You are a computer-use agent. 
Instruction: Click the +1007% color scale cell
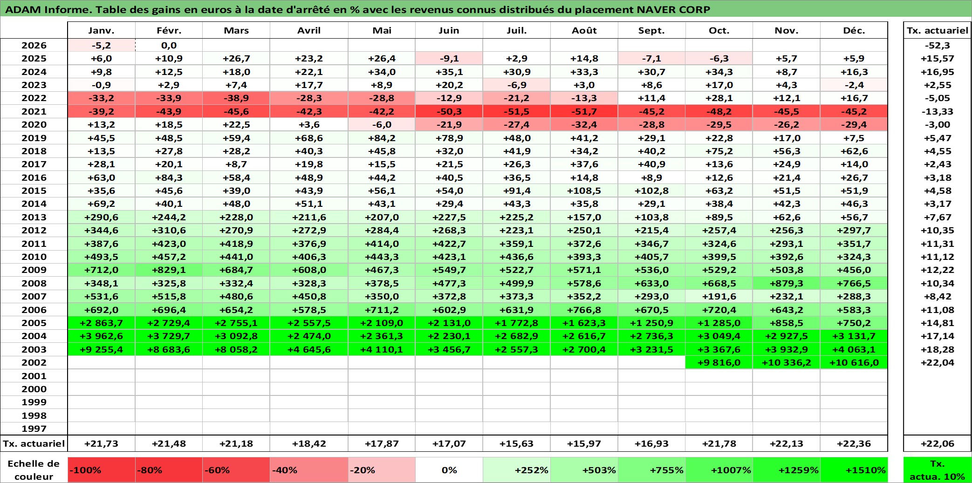pyautogui.click(x=719, y=470)
